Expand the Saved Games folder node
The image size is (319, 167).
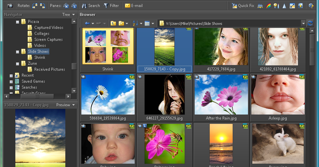11,82
